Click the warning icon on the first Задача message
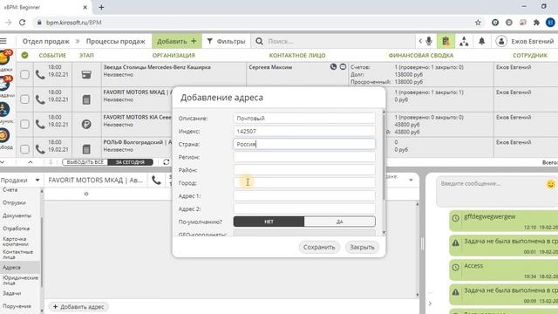This screenshot has height=314, width=558. (x=455, y=242)
